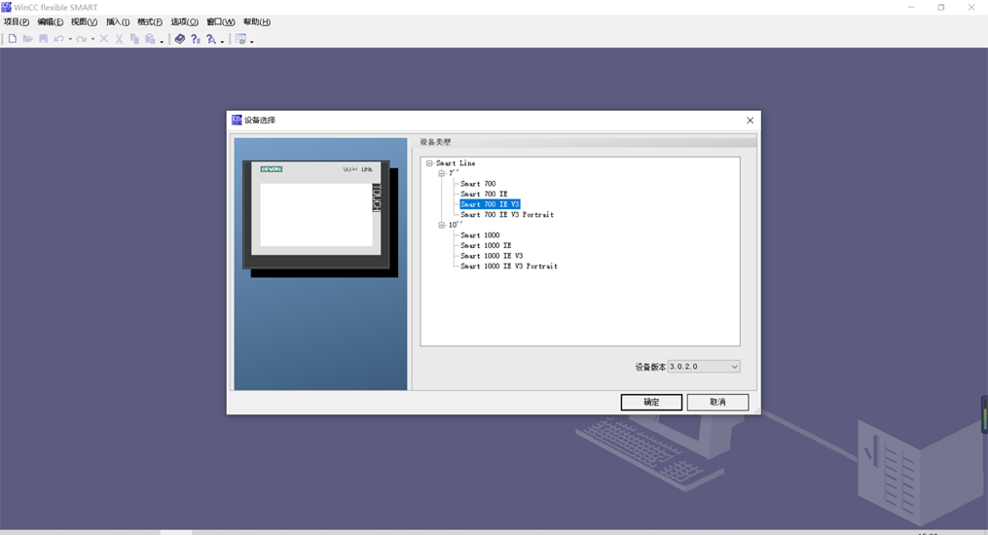
Task: Open the 插入(I) menu
Action: [118, 22]
